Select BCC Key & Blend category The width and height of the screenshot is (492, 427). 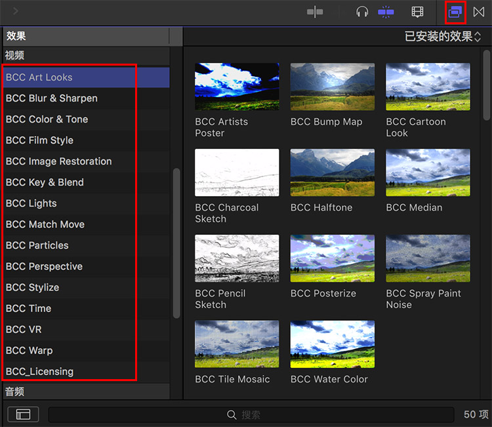coord(87,182)
